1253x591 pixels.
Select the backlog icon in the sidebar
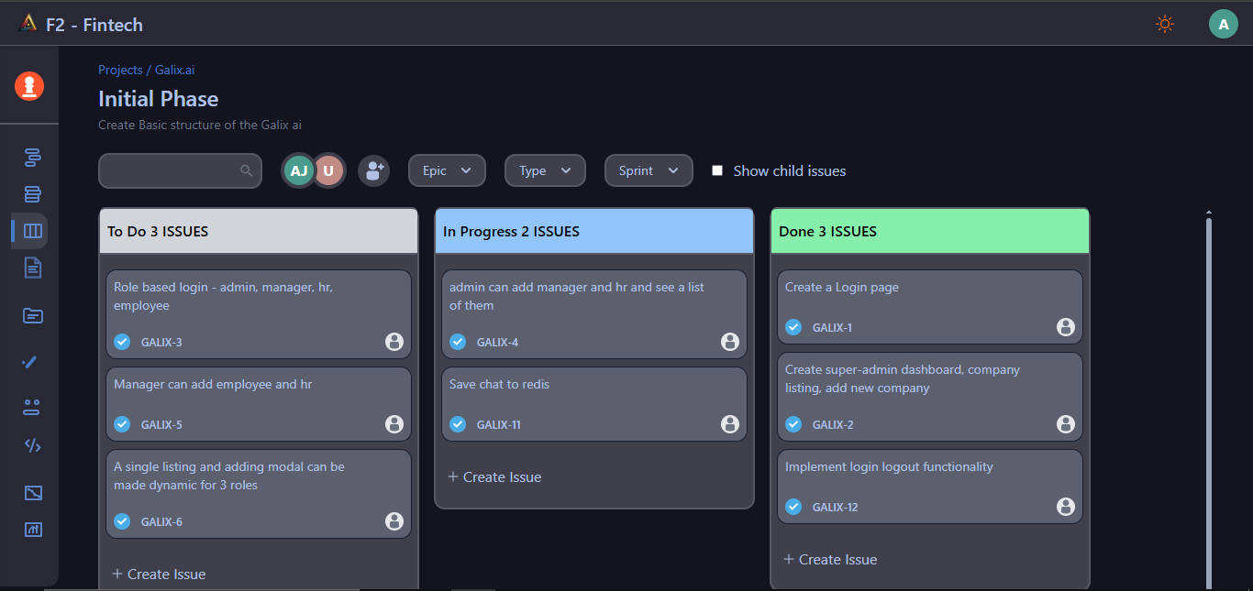31,194
